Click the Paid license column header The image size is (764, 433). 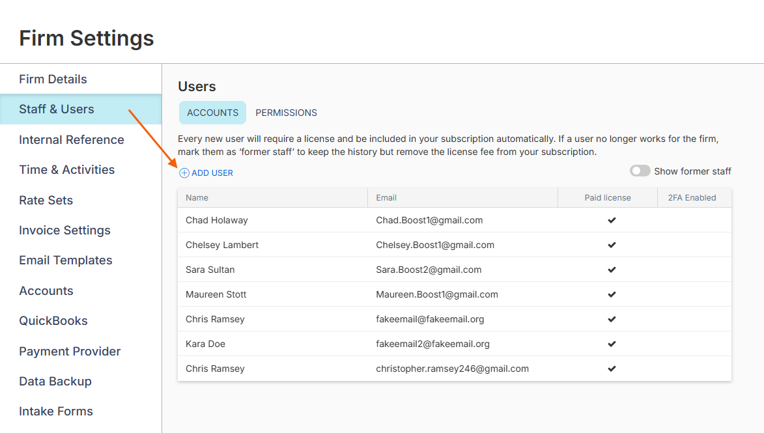coord(608,198)
